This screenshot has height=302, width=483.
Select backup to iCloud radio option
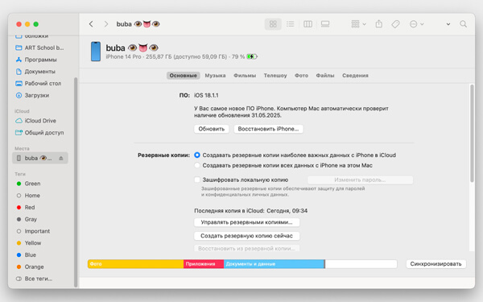197,155
